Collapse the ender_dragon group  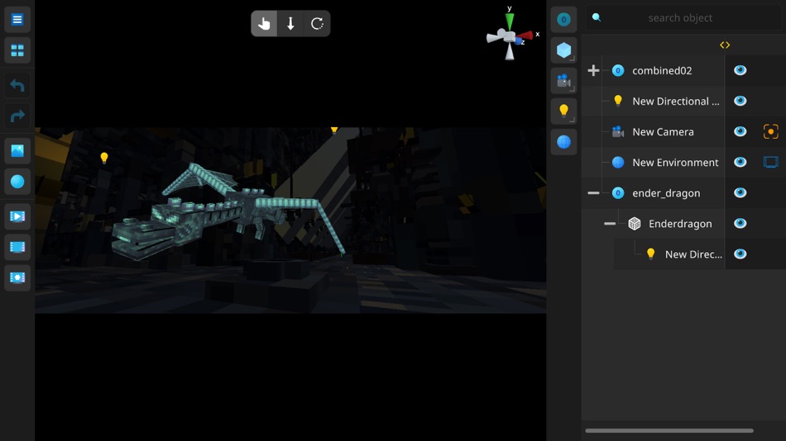click(x=593, y=192)
